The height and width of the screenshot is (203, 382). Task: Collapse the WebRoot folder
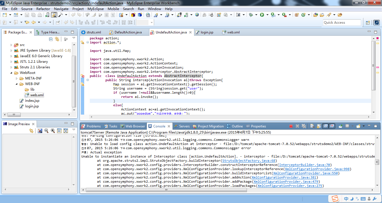(x=11, y=73)
